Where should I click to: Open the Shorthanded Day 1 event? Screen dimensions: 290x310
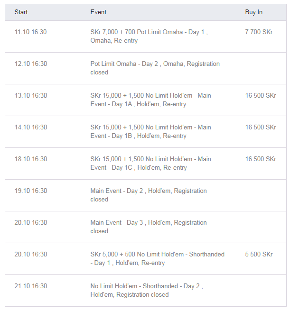pos(157,259)
